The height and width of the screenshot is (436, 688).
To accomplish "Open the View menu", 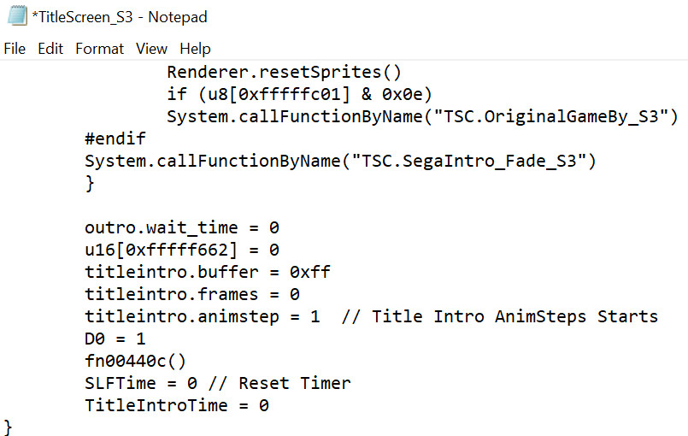I will click(151, 49).
